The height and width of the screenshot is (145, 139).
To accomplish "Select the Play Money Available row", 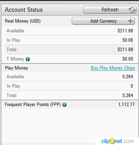I will (70, 76).
